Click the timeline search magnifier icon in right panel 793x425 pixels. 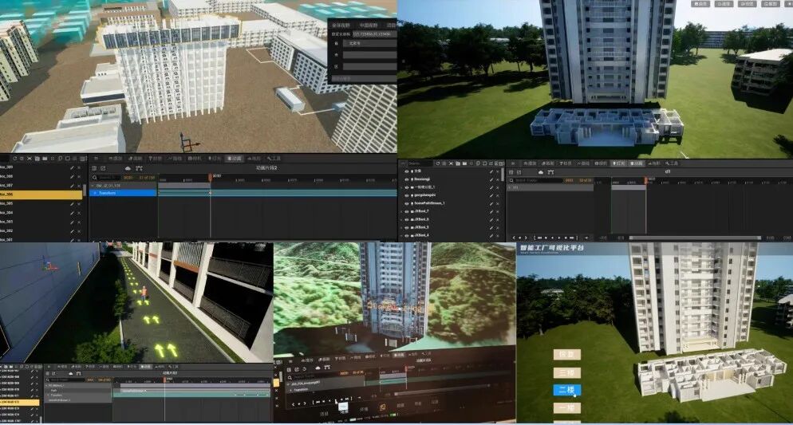pyautogui.click(x=511, y=180)
